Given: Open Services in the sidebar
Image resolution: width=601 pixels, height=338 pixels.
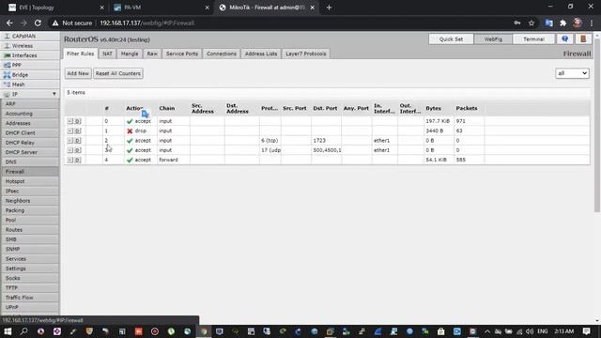Looking at the screenshot, I should [30, 259].
